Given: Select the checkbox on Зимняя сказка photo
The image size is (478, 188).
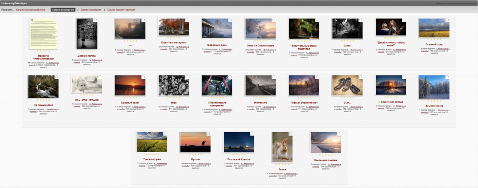Looking at the screenshot, I should click(x=447, y=77).
